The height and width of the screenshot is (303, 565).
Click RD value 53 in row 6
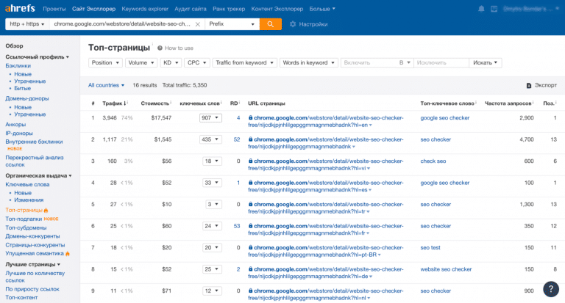tap(237, 226)
